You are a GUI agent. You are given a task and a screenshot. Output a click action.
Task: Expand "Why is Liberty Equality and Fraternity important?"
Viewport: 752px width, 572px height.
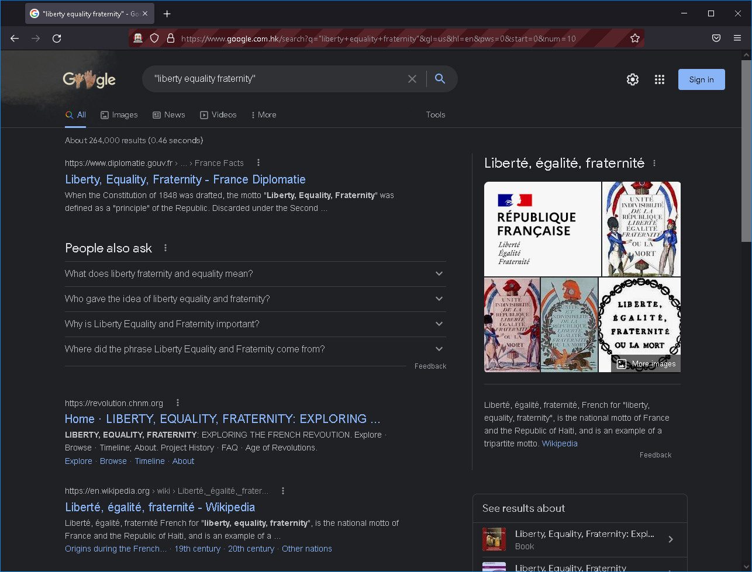[x=255, y=324]
